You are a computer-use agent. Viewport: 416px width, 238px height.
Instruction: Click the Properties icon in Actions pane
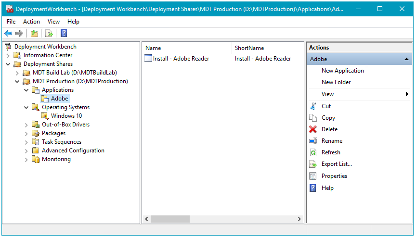(313, 176)
